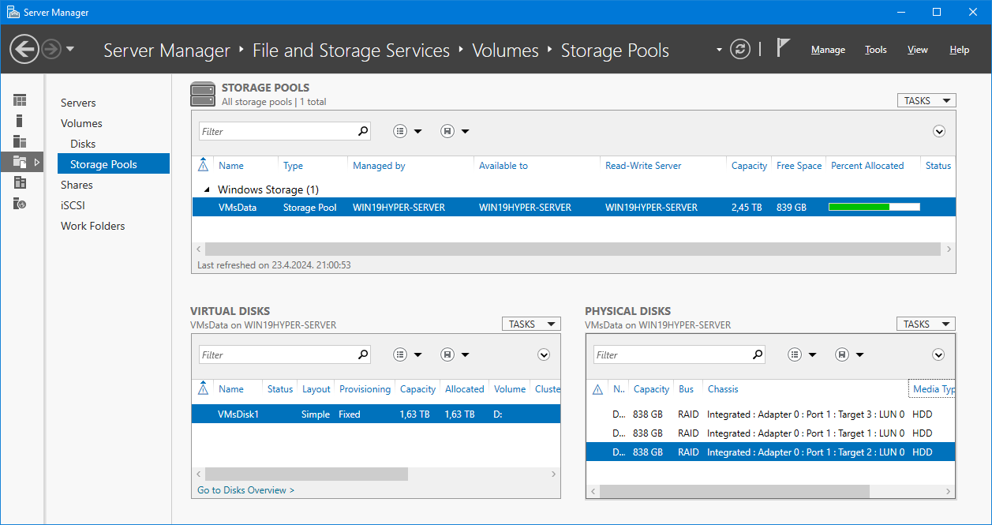Open the Help menu
Viewport: 992px width, 525px height.
point(960,50)
